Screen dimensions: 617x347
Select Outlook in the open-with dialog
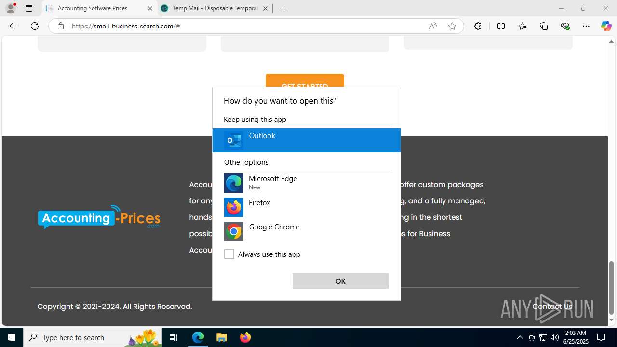(307, 140)
